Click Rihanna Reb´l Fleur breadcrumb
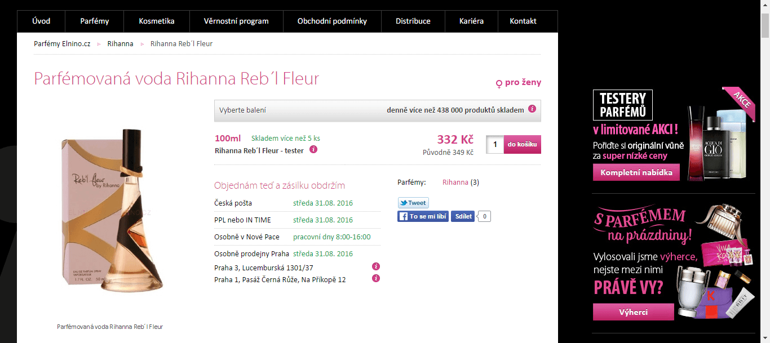Screen dimensions: 770x343 coord(182,43)
